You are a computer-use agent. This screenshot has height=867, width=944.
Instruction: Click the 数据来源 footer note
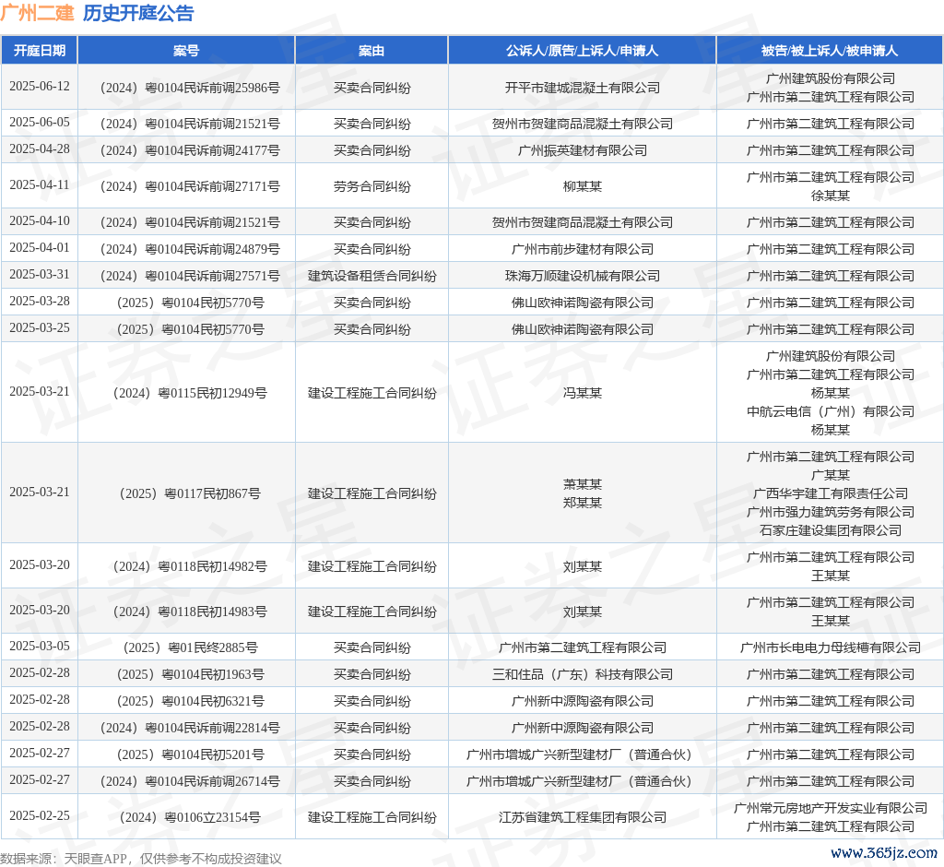141,859
